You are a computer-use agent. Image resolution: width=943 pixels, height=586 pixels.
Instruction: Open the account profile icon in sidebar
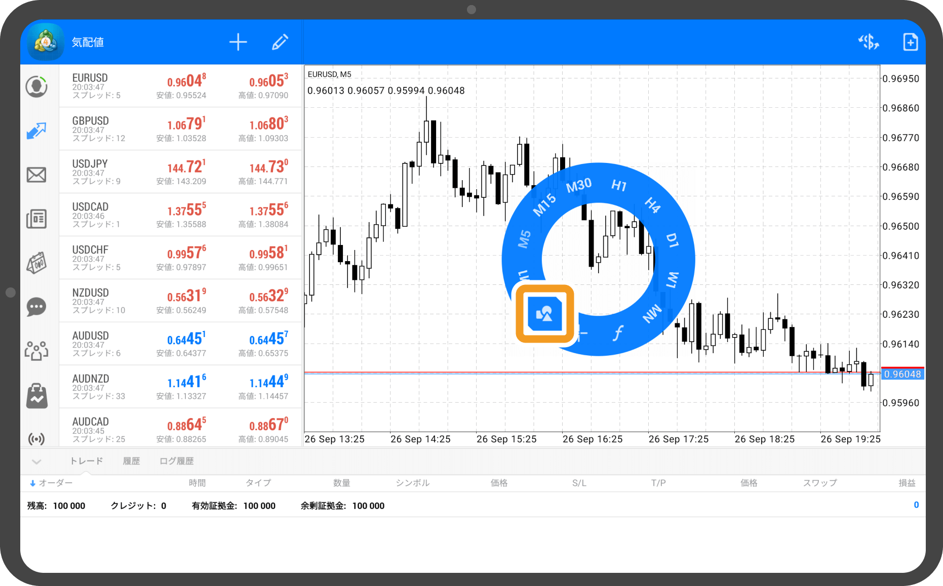pyautogui.click(x=36, y=87)
